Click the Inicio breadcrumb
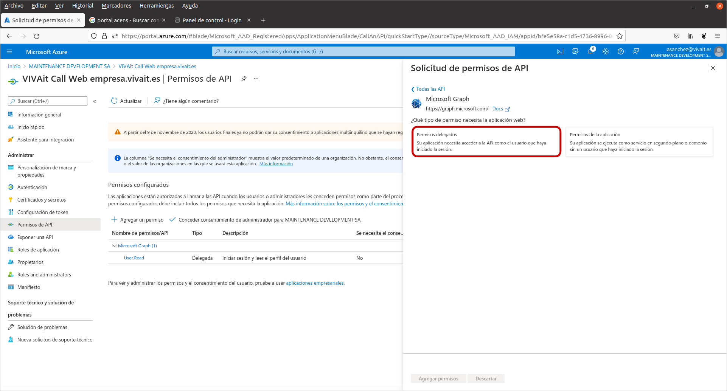This screenshot has width=727, height=391. (x=14, y=66)
